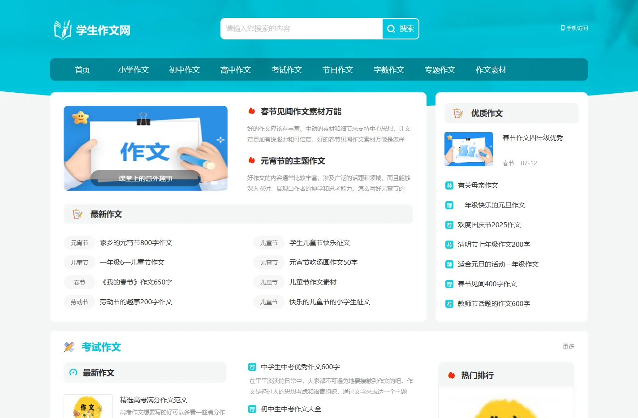This screenshot has height=418, width=638.
Task: Open article 春节见闻作文素材万能
Action: (301, 112)
